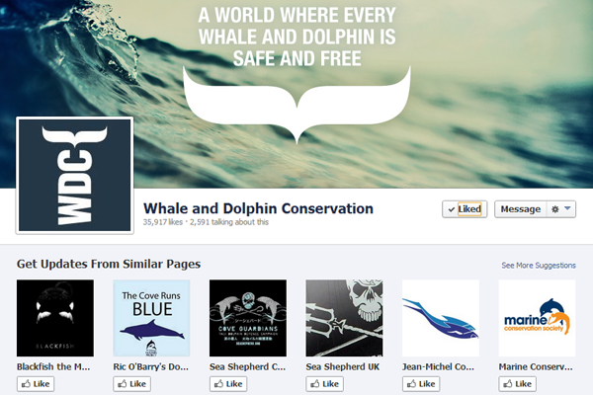Screen dimensions: 593x395
Task: Open the Sea Shepherd UK skull logo
Action: coord(344,318)
